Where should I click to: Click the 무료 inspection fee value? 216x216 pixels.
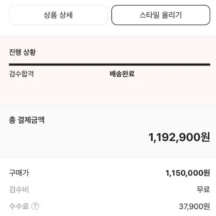[x=203, y=189]
